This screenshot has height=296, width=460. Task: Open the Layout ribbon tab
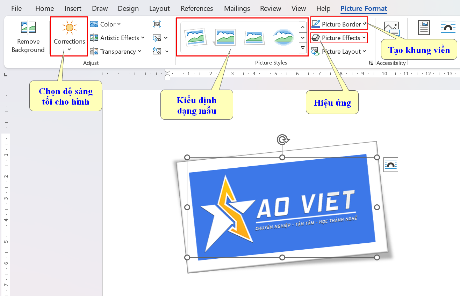pyautogui.click(x=159, y=8)
